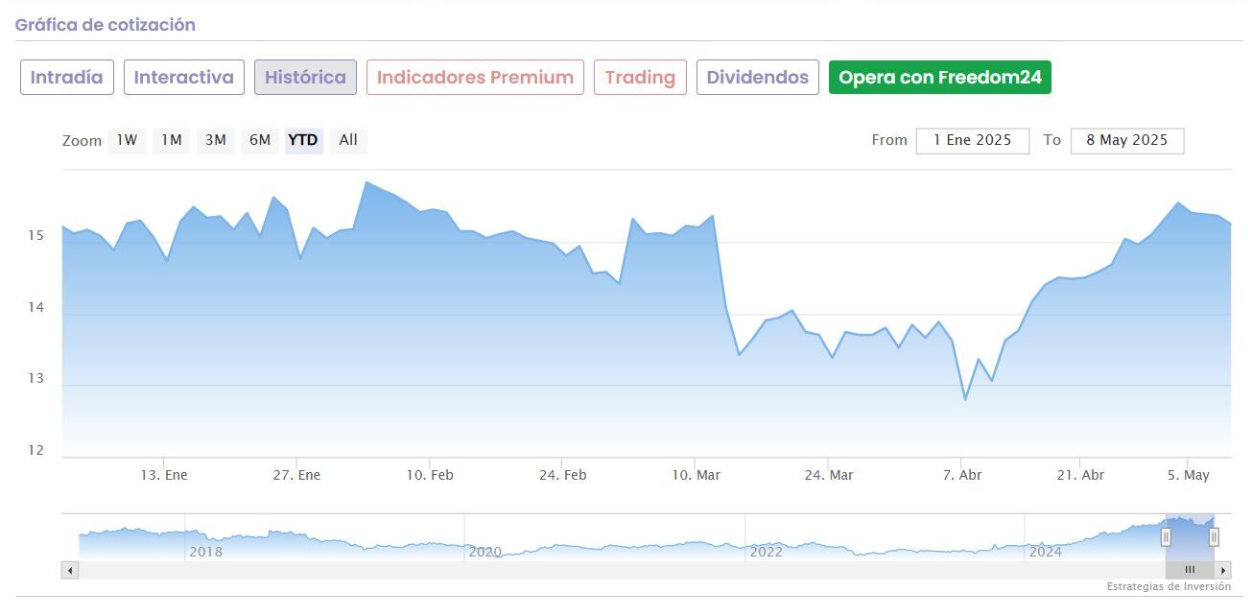This screenshot has width=1252, height=616.
Task: Click the left range handle in navigator
Action: click(1166, 536)
